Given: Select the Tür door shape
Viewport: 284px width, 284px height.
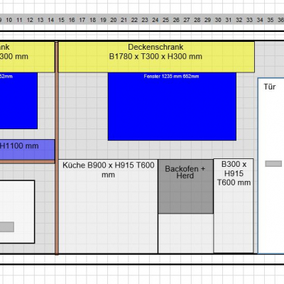Looking at the screenshot, I should [271, 165].
